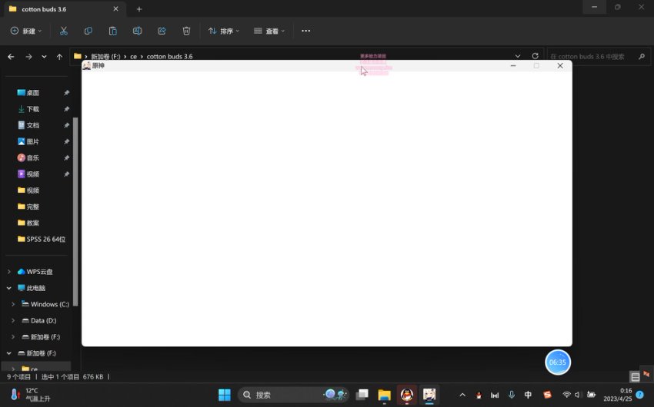Screen dimensions: 654x407
Task: Click the Copy icon in Explorer toolbar
Action: click(88, 31)
